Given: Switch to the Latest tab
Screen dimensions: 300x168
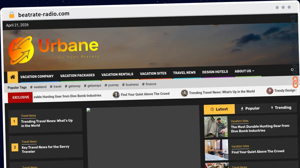Looking at the screenshot, I should 219,109.
